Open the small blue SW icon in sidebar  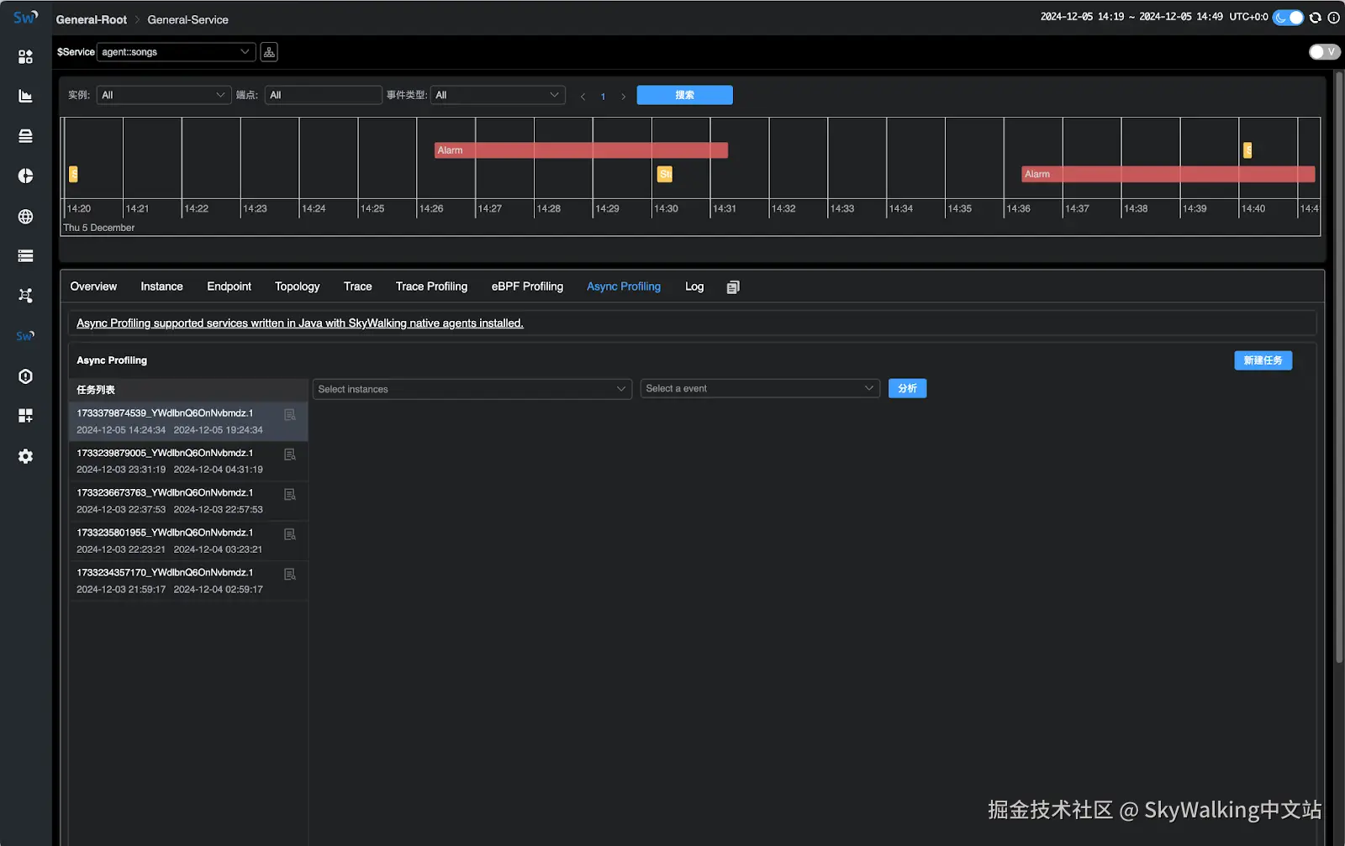click(25, 336)
